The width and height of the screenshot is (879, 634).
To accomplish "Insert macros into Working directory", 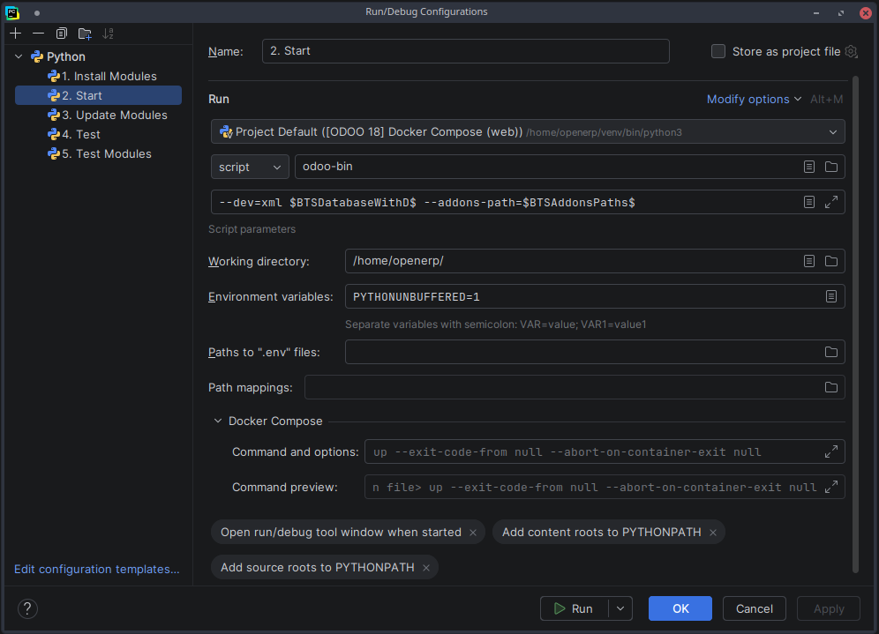I will click(809, 261).
